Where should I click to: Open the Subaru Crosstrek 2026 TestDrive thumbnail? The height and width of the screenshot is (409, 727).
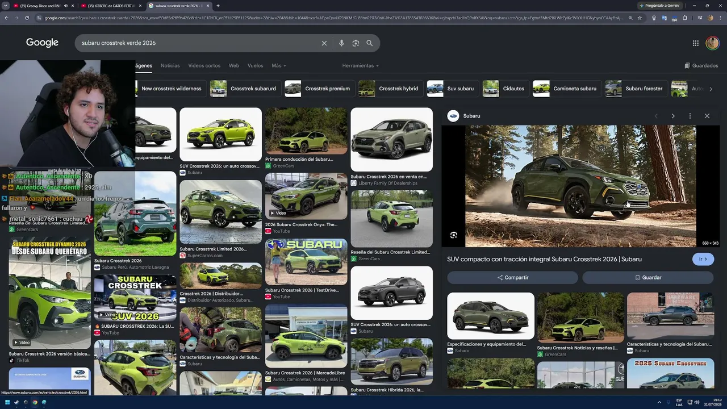(306, 262)
